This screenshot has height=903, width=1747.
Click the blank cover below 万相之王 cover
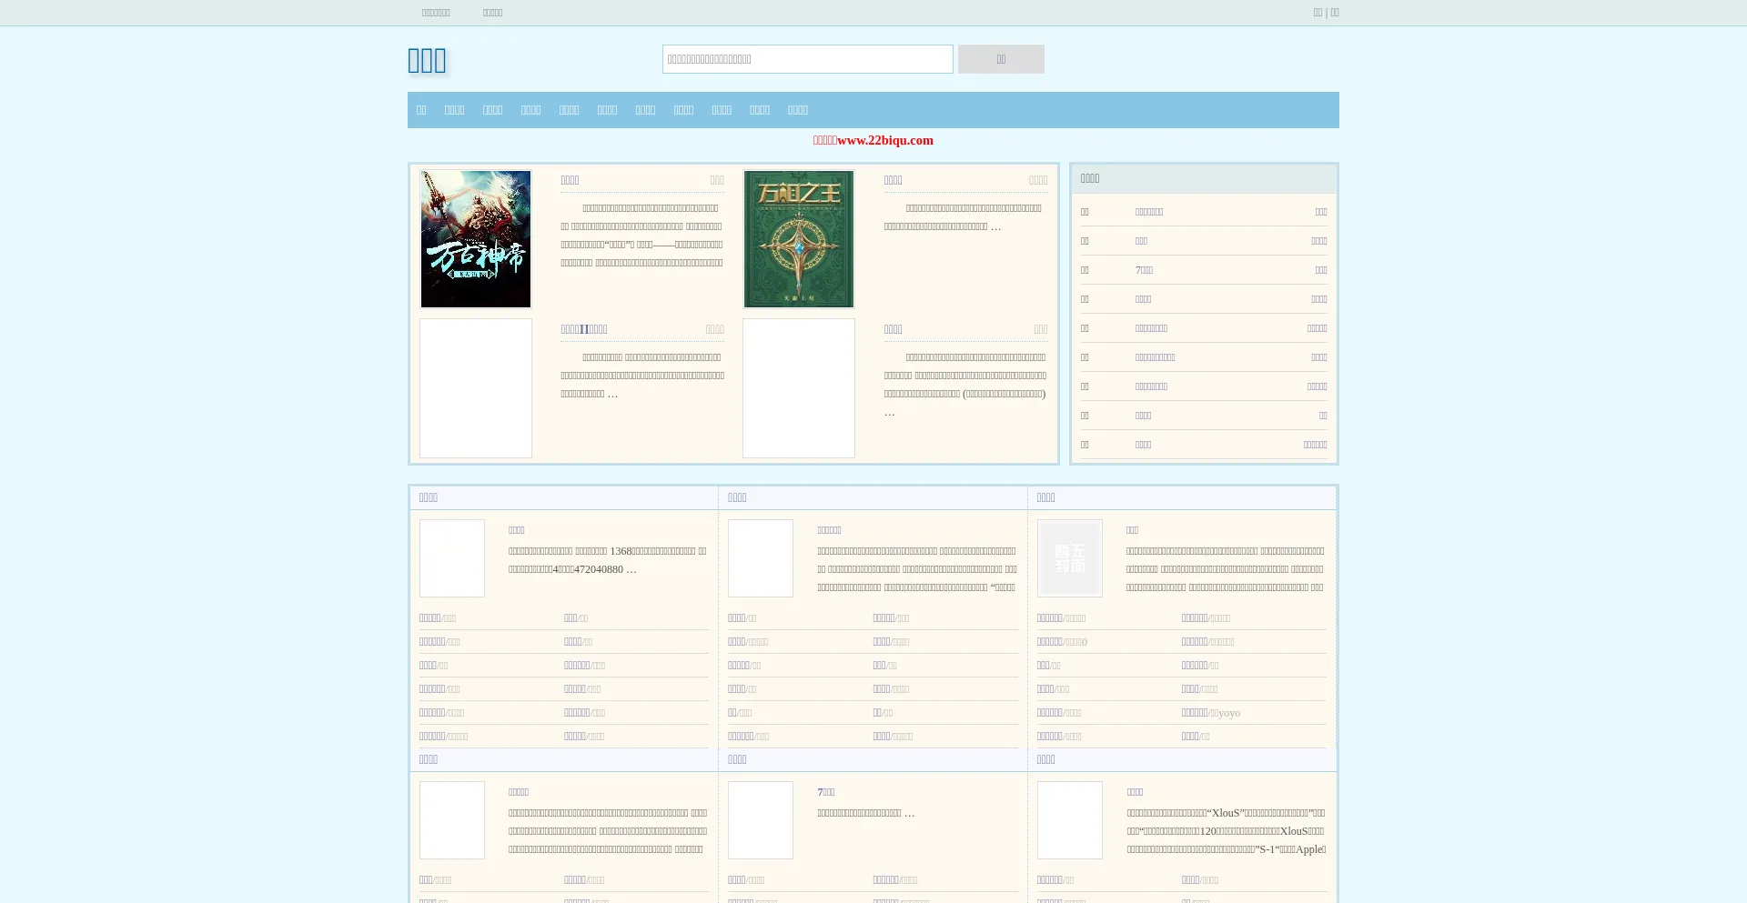798,388
